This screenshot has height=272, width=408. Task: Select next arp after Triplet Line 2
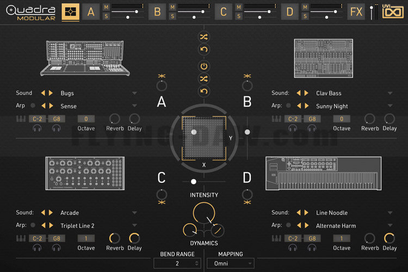pos(51,225)
